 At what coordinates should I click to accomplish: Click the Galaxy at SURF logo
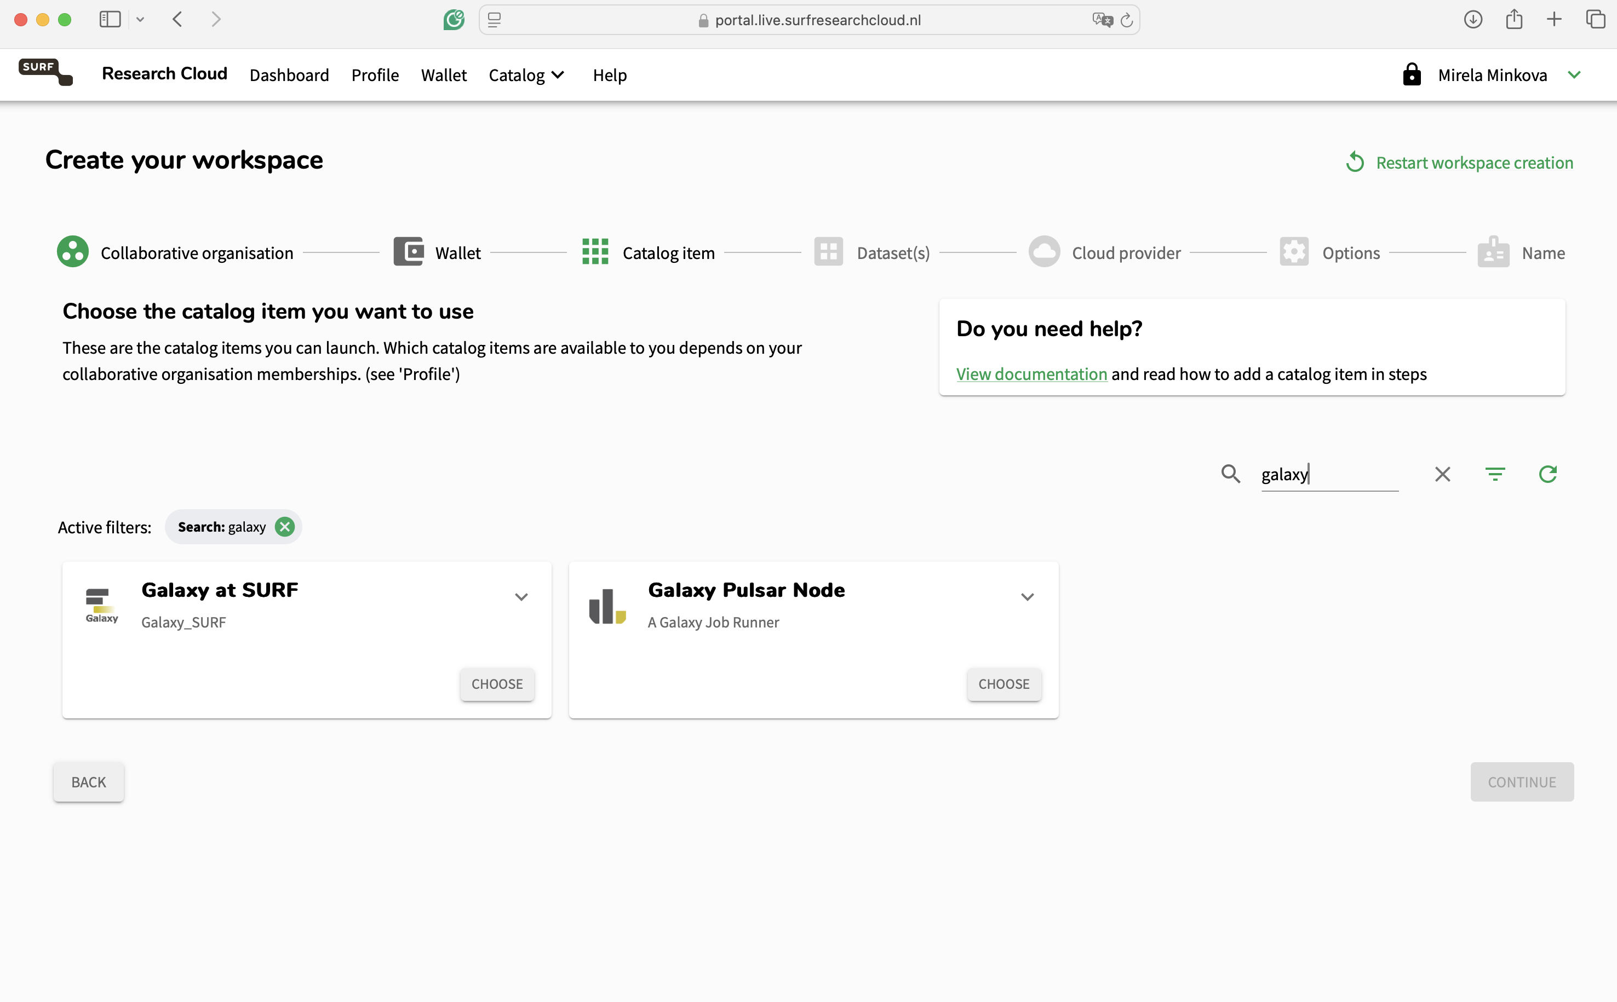pyautogui.click(x=101, y=605)
